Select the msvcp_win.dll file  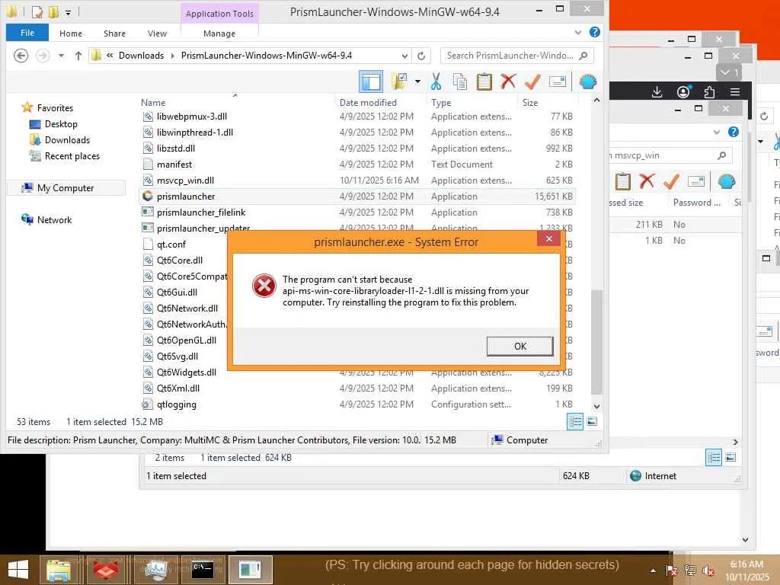[x=357, y=181]
